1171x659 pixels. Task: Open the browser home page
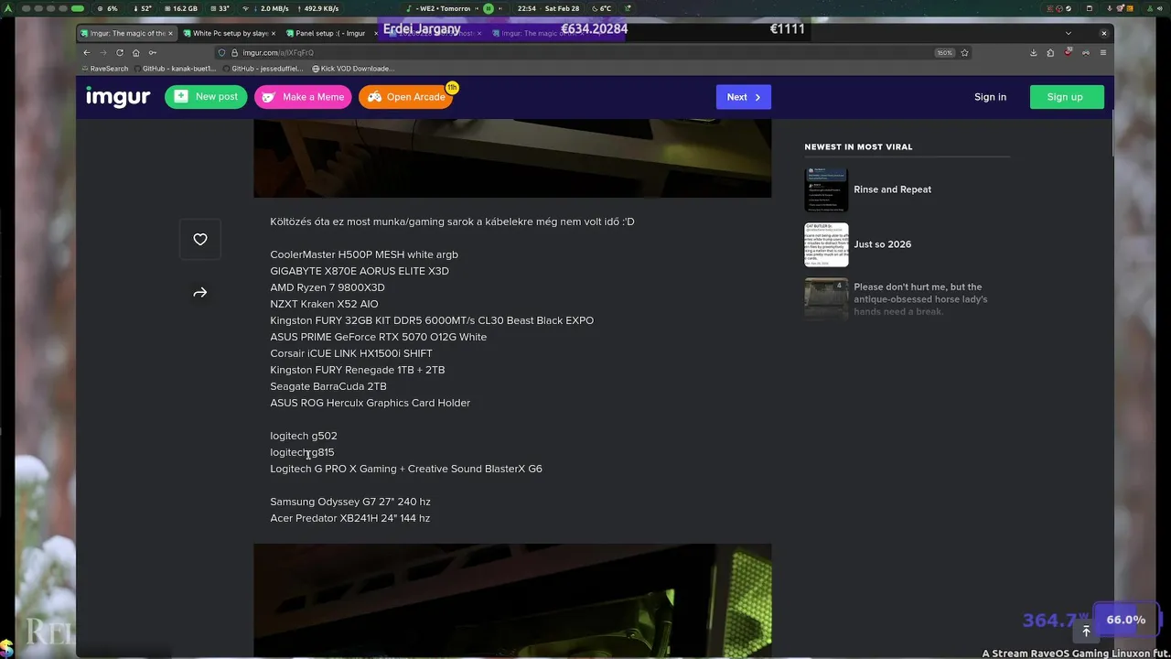(x=136, y=53)
